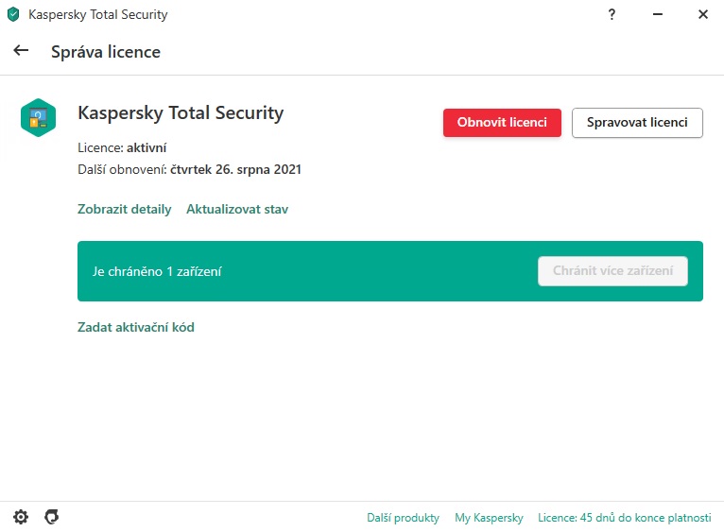Click the text "Je chráněno 1 zařízení"
This screenshot has width=724, height=532.
157,271
